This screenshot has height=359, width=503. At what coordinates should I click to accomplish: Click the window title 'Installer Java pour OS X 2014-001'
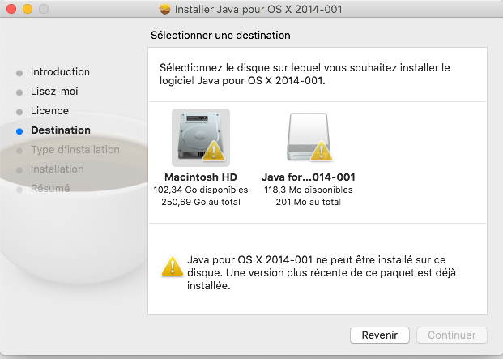[258, 9]
